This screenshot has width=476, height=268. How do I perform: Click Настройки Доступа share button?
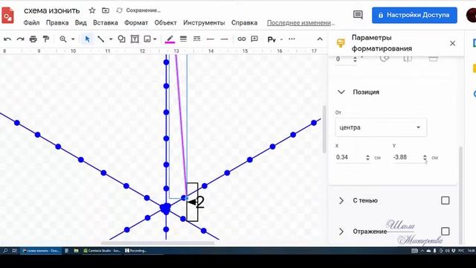coord(414,15)
